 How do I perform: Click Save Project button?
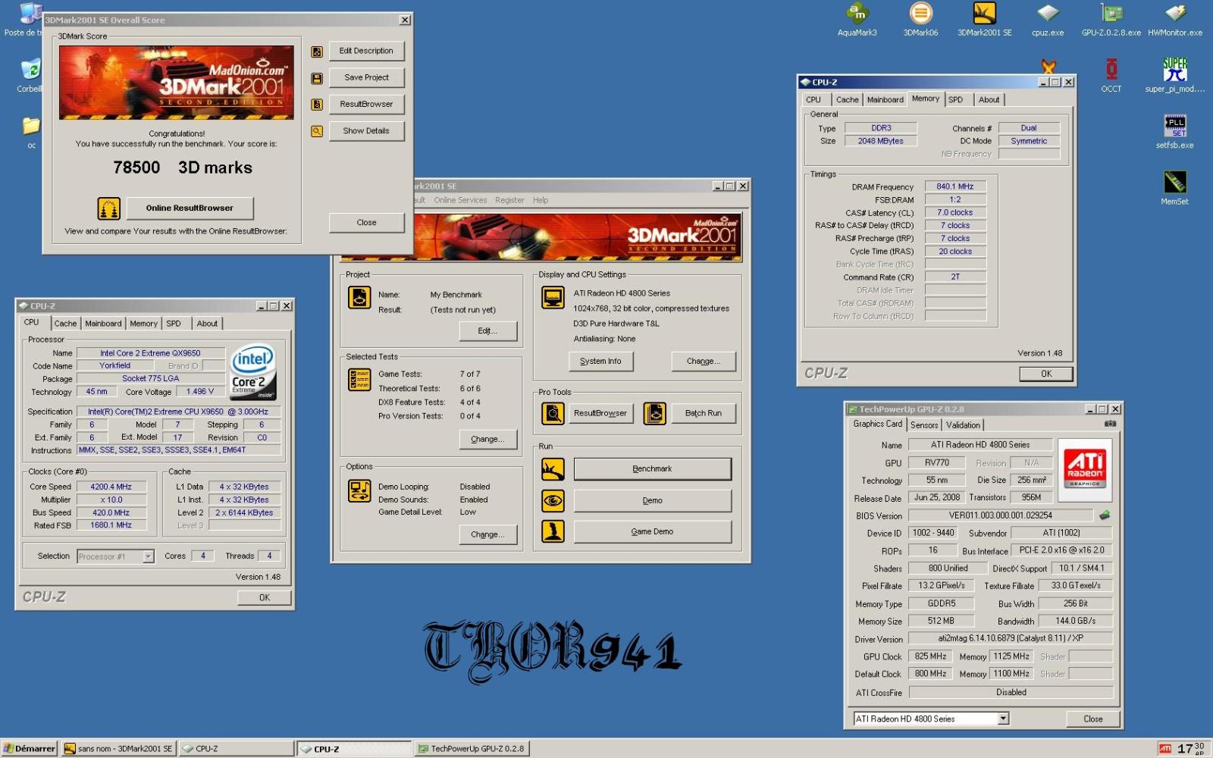[366, 78]
